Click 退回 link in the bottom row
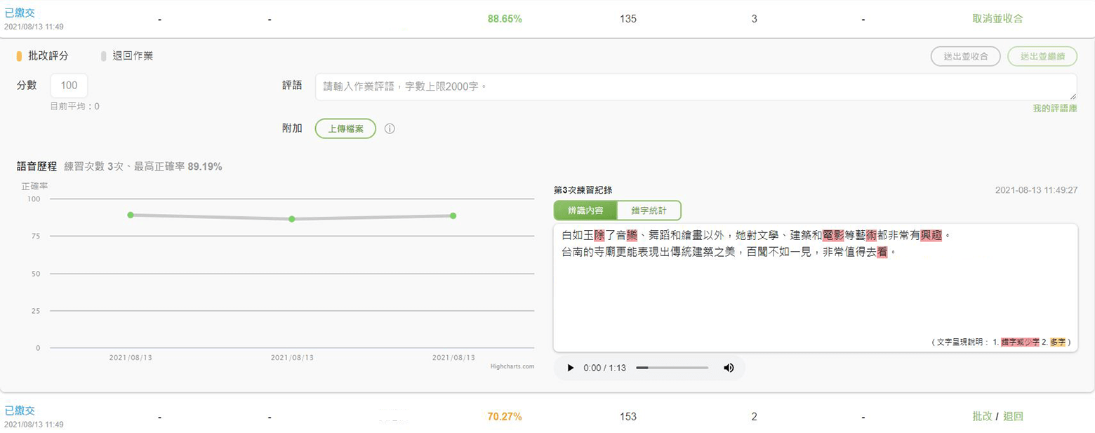 click(1013, 416)
